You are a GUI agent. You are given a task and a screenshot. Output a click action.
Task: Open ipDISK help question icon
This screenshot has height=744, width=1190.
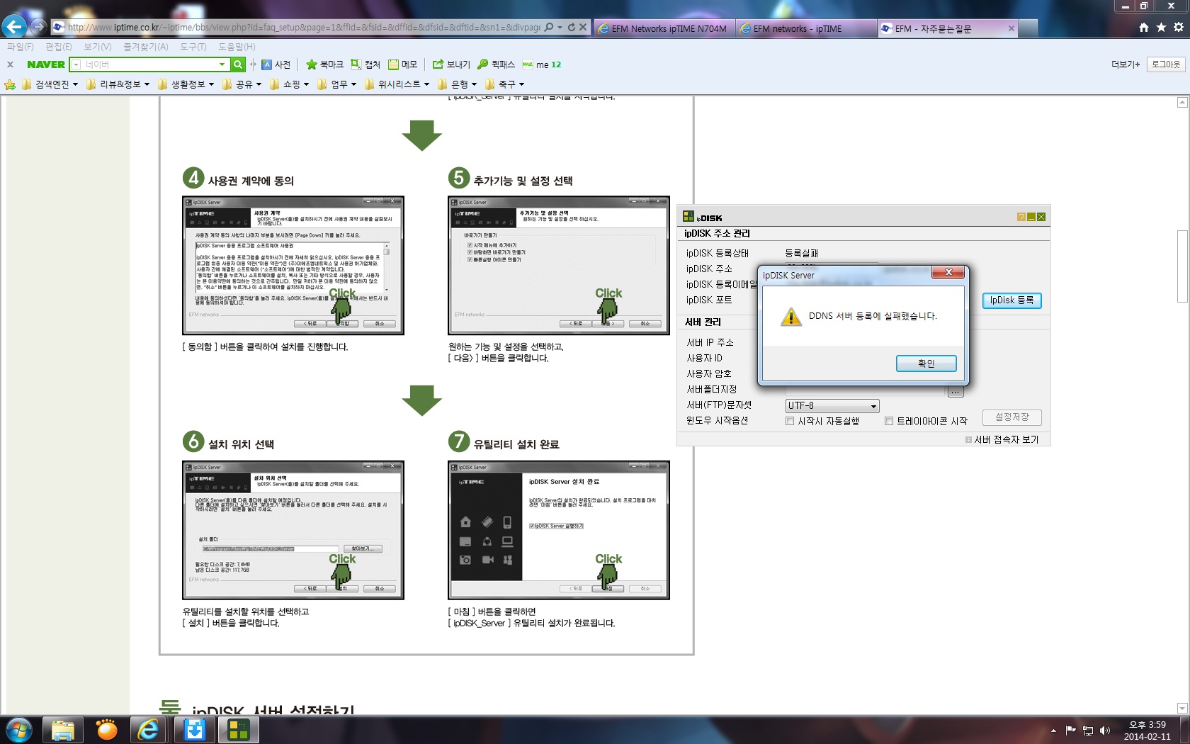coord(1021,217)
